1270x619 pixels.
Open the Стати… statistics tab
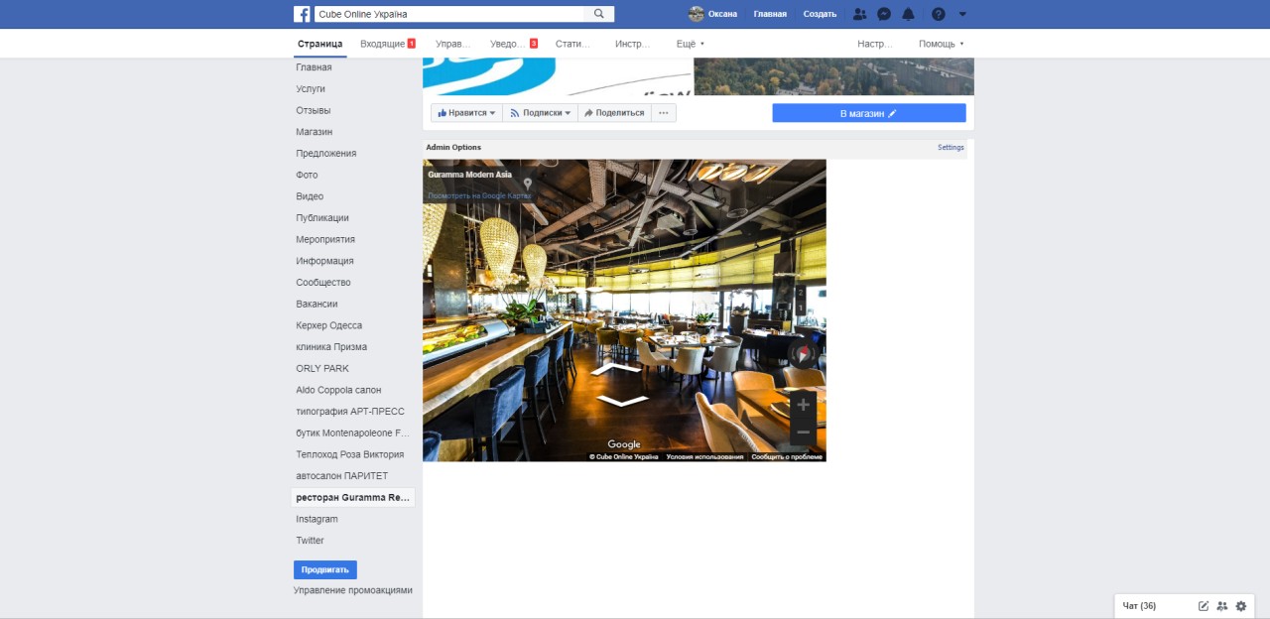pyautogui.click(x=572, y=44)
